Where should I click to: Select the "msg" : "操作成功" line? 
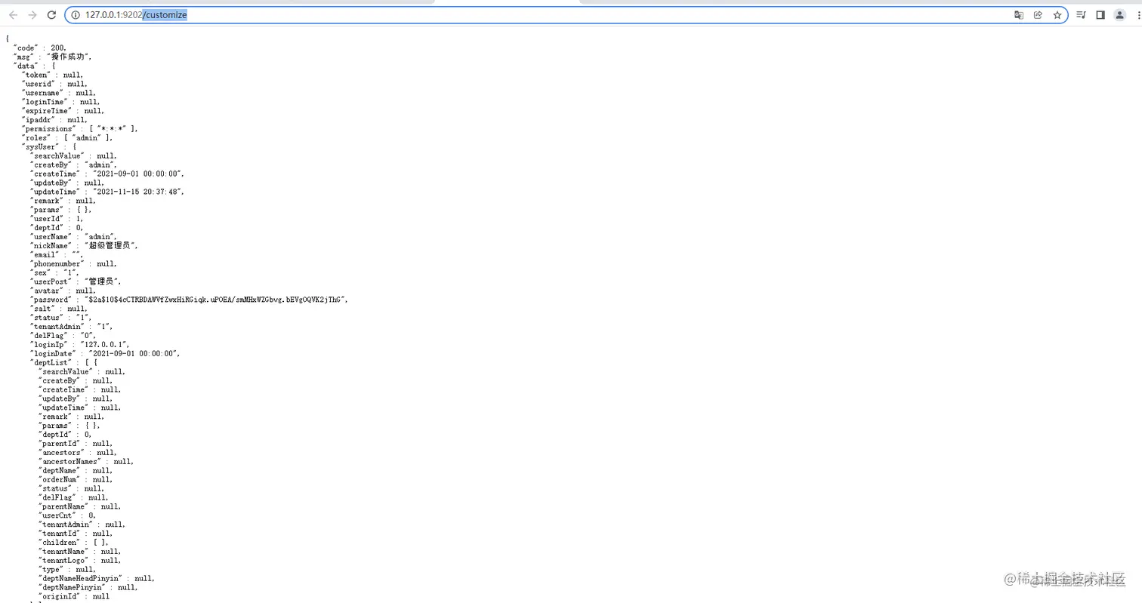point(53,57)
